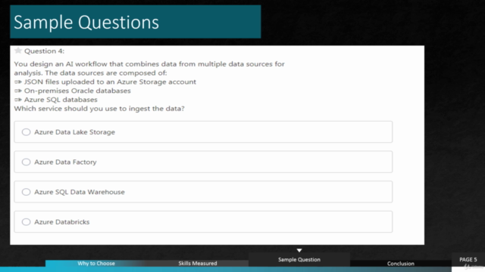
Task: Click the Azure Data Lake Storage answer text
Action: tap(74, 132)
